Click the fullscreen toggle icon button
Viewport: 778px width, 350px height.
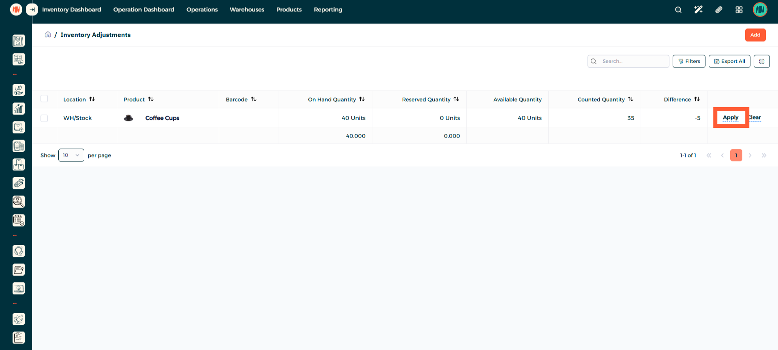coord(761,62)
